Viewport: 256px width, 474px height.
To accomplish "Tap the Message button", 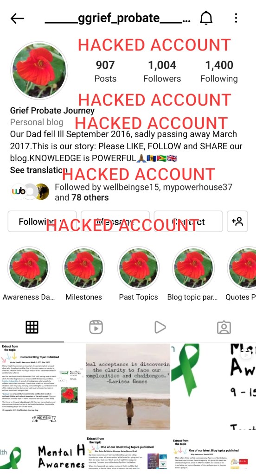I will tap(115, 221).
